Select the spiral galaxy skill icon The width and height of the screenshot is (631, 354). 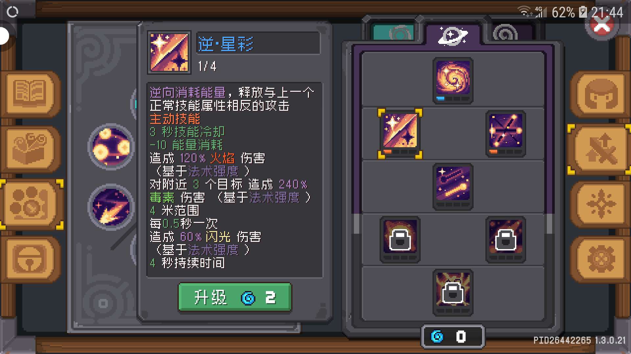coord(453,80)
